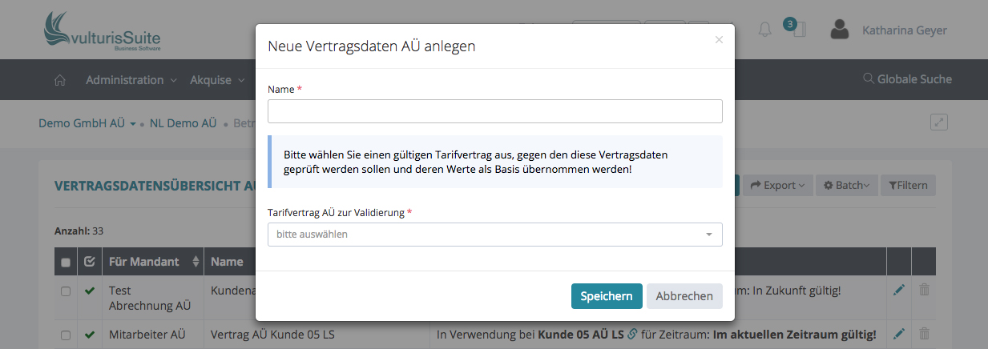The width and height of the screenshot is (988, 349).
Task: Check the Test Abrechnung AÜ row checkbox
Action: pos(66,291)
